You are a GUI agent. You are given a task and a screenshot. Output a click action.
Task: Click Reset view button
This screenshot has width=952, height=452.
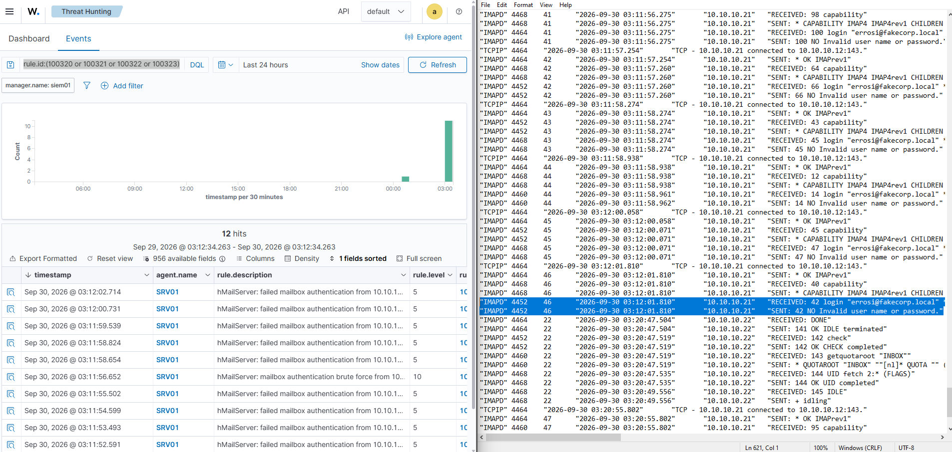coord(110,258)
